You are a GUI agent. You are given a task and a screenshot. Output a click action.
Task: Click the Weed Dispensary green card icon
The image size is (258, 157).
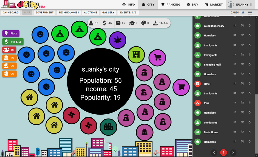pos(198,26)
